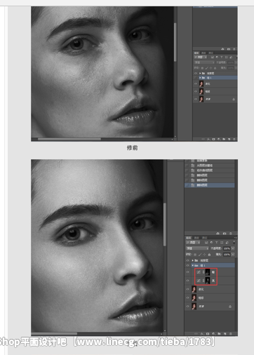Click lock transparent pixels in the after screenshot
254x355 pixels.
tap(195, 255)
